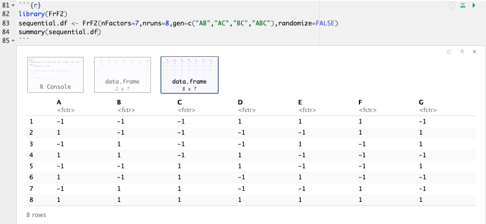Click column header G
The image size is (486, 224).
point(421,102)
